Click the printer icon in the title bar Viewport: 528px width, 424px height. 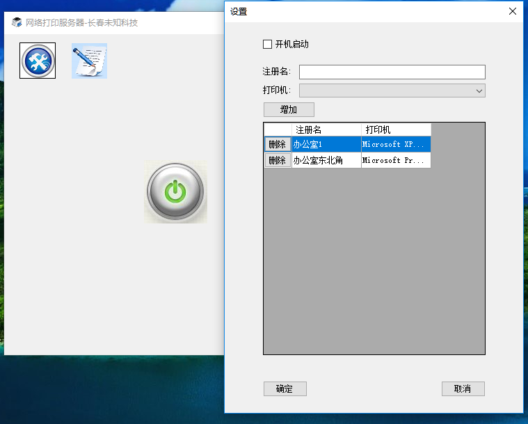click(17, 22)
